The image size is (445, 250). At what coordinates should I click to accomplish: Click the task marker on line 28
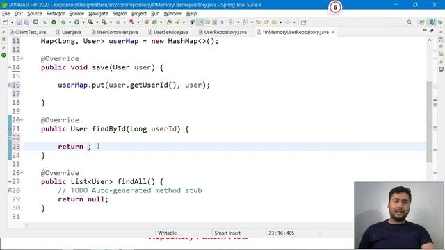coord(10,190)
